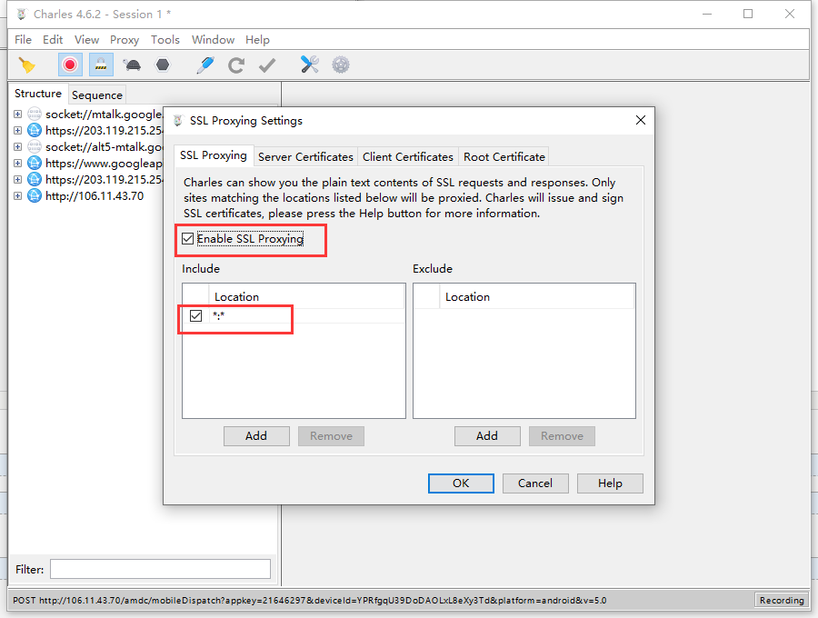This screenshot has width=818, height=618.
Task: Select https://www.googleap tree item
Action: click(x=104, y=164)
